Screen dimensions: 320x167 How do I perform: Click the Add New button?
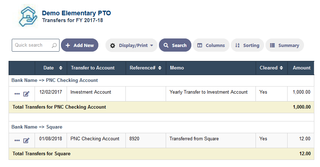pyautogui.click(x=79, y=45)
